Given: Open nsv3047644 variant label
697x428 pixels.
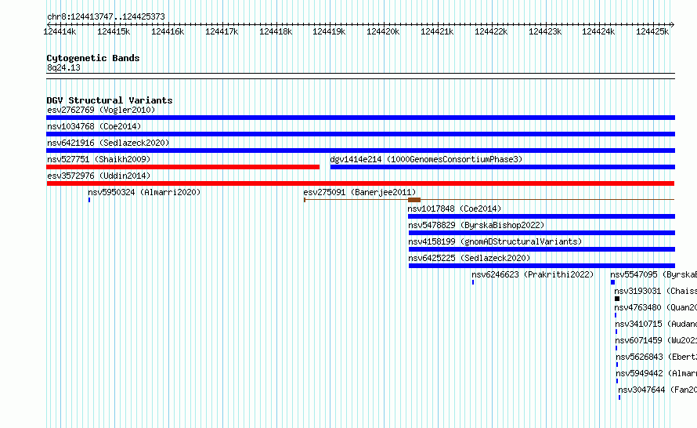Looking at the screenshot, I should pos(657,390).
